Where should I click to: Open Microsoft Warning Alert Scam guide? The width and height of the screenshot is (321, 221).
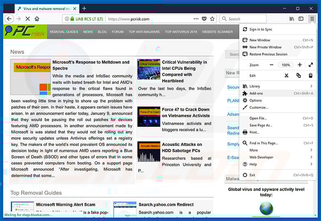tap(65, 205)
